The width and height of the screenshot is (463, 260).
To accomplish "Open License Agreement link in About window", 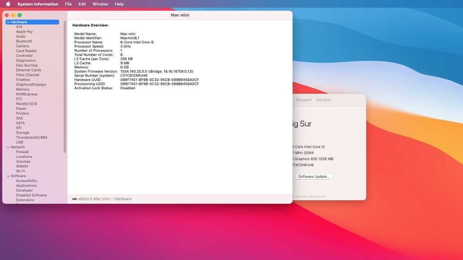I will tap(310, 196).
